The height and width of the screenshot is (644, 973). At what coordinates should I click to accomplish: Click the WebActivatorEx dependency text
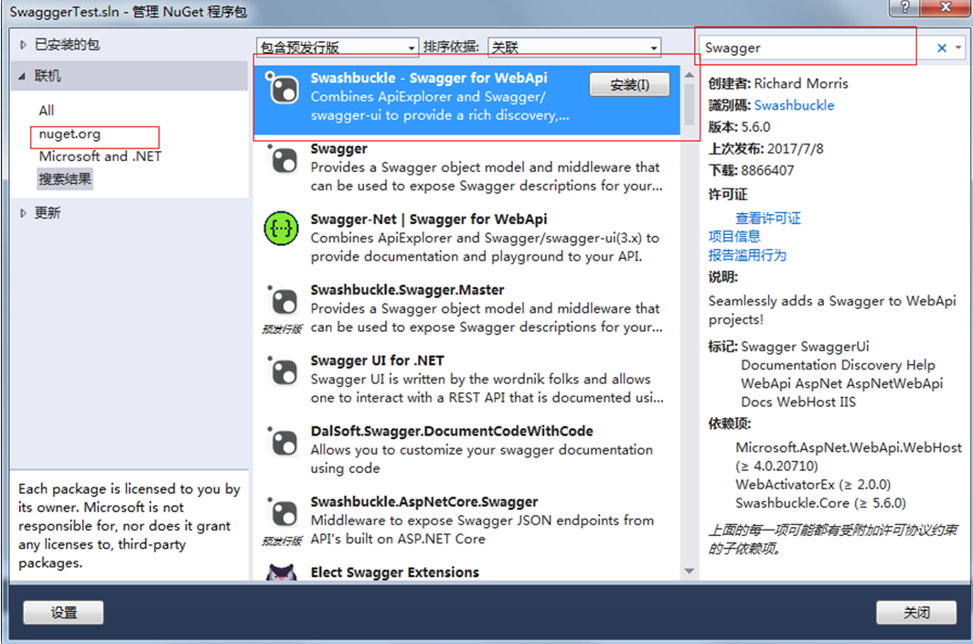click(x=813, y=485)
